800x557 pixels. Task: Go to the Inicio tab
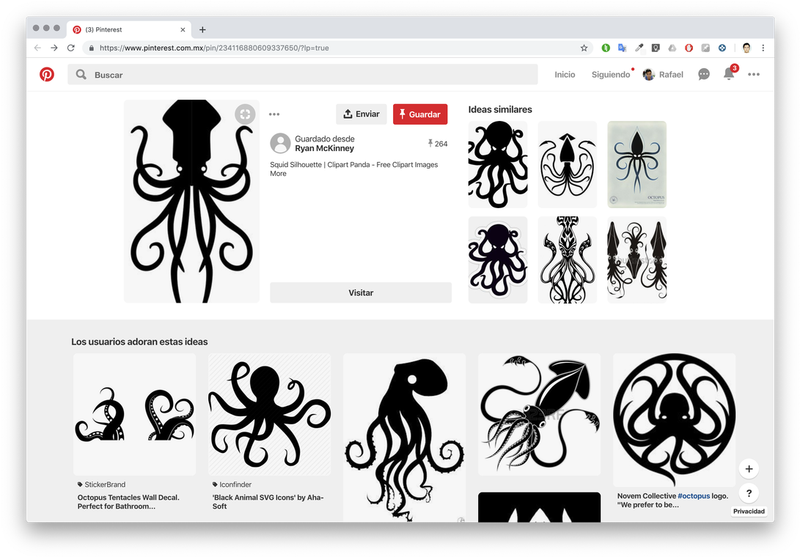565,75
